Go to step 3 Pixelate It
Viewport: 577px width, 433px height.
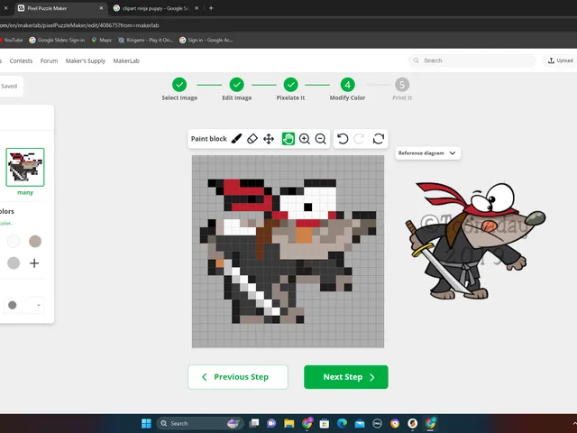(x=290, y=89)
